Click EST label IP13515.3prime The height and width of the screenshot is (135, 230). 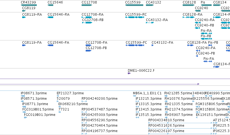[149, 115]
